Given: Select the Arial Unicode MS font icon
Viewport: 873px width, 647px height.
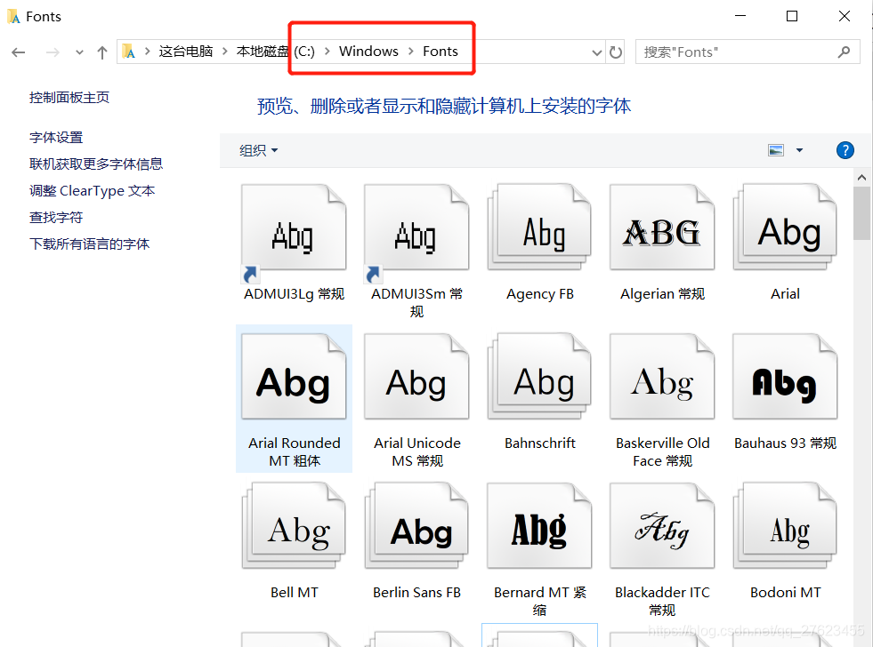Looking at the screenshot, I should [x=416, y=377].
